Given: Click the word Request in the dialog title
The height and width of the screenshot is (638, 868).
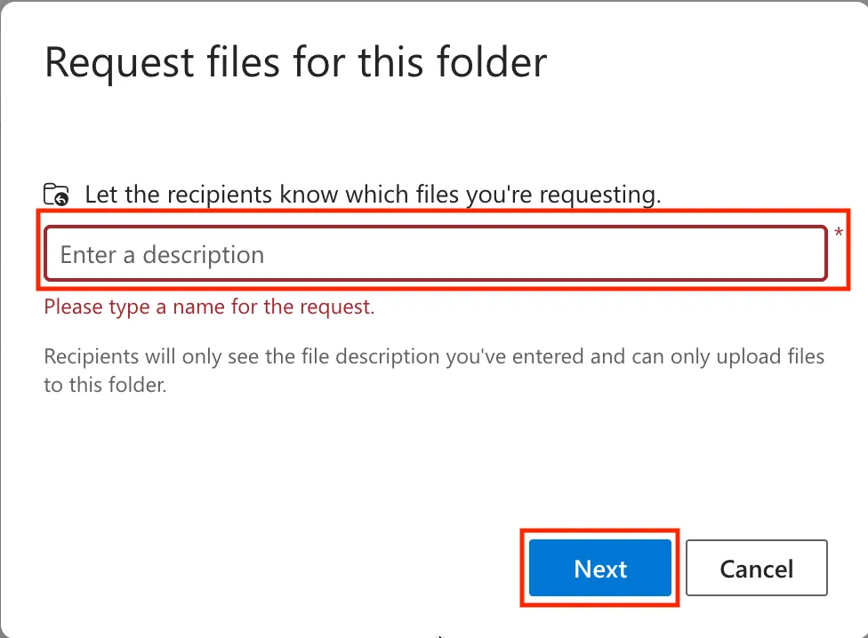Looking at the screenshot, I should pyautogui.click(x=119, y=64).
